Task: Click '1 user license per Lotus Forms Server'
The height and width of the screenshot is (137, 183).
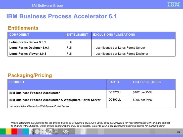Action: pos(119,48)
